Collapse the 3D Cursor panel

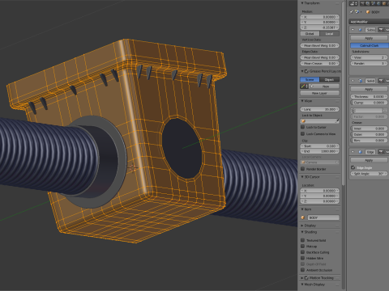pos(302,177)
